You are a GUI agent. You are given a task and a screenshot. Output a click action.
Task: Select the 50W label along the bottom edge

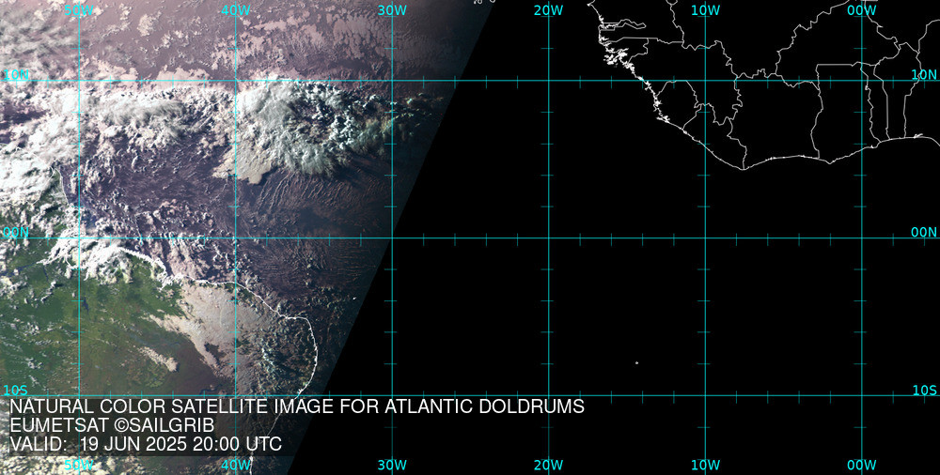click(x=79, y=465)
